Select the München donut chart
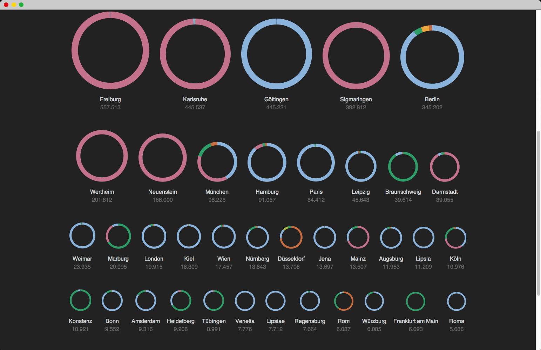 (x=217, y=162)
